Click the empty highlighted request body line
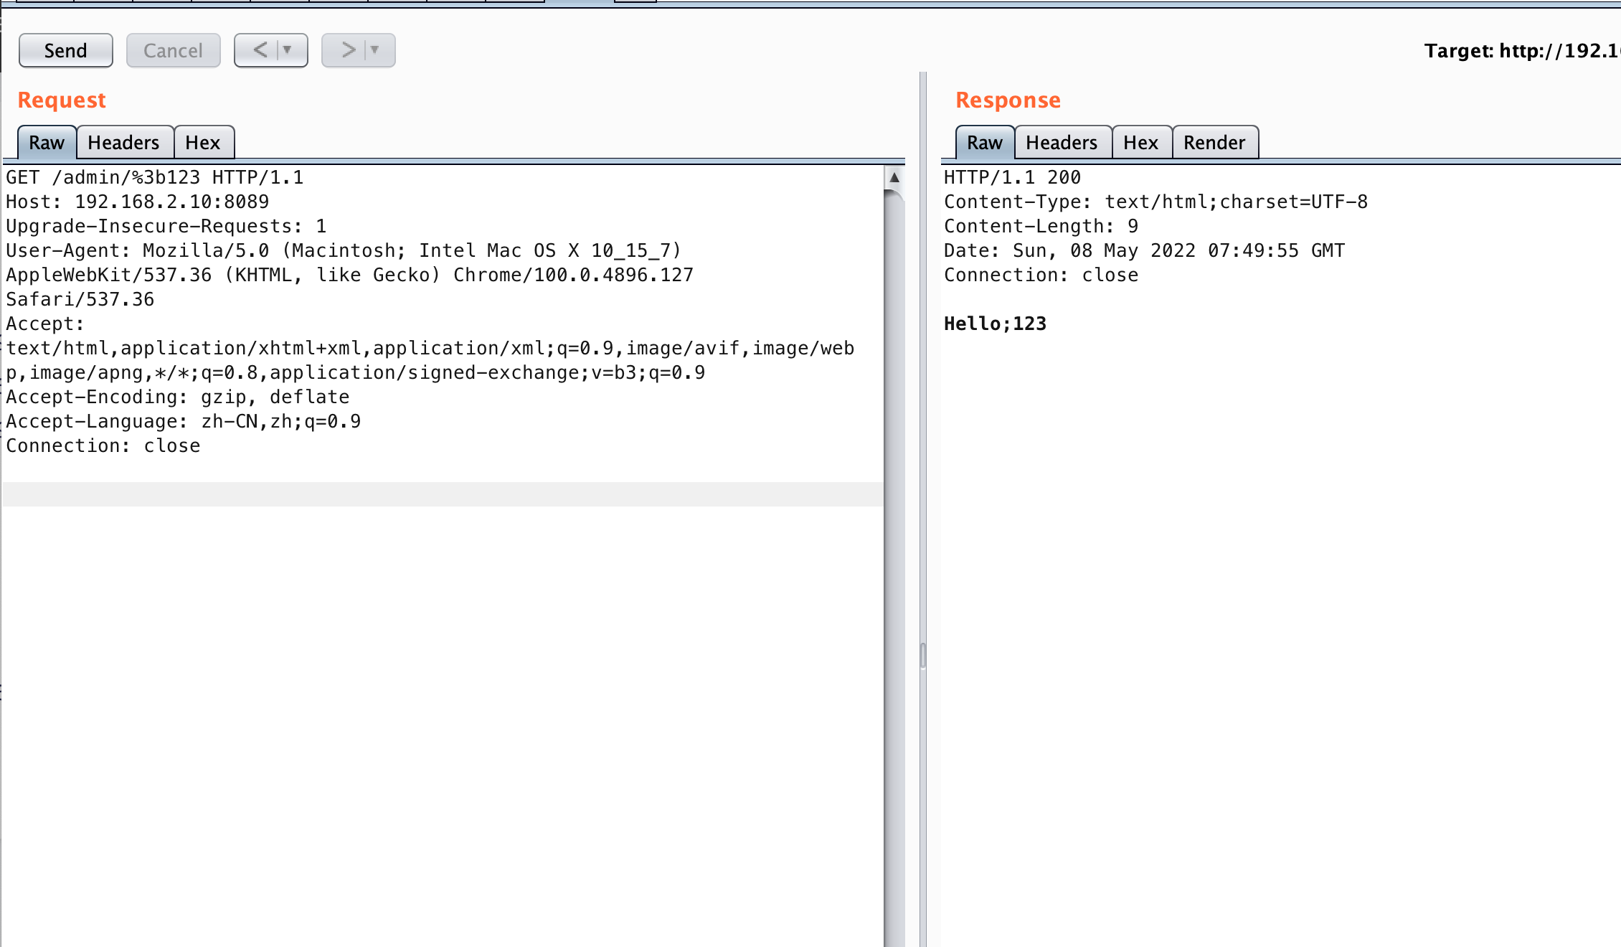The height and width of the screenshot is (947, 1621). coord(443,494)
